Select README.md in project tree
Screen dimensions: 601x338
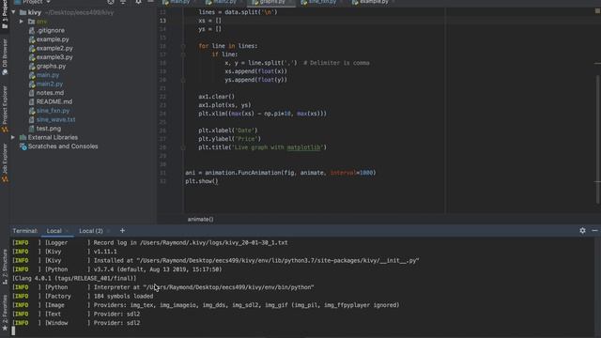click(x=54, y=101)
